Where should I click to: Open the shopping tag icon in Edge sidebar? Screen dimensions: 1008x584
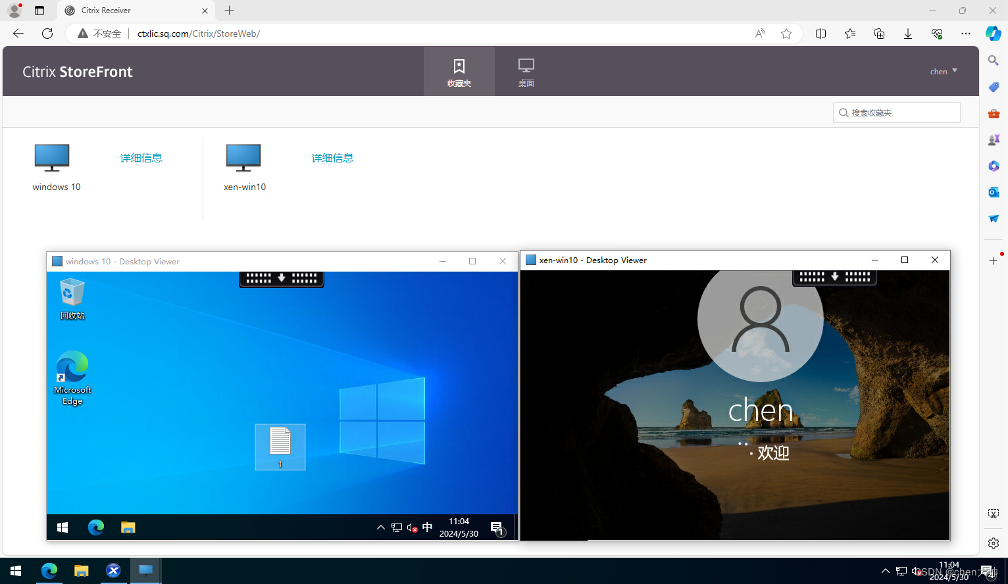pos(994,87)
